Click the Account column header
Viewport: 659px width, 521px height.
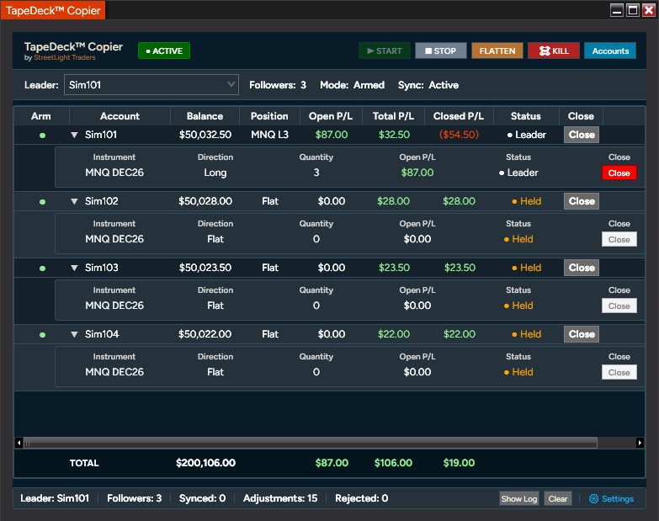pos(120,116)
